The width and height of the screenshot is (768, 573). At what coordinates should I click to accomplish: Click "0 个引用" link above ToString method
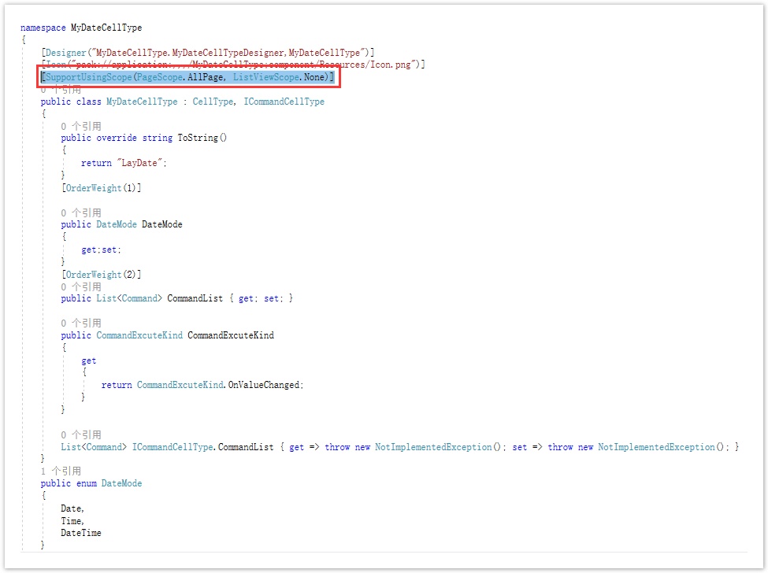[x=81, y=126]
